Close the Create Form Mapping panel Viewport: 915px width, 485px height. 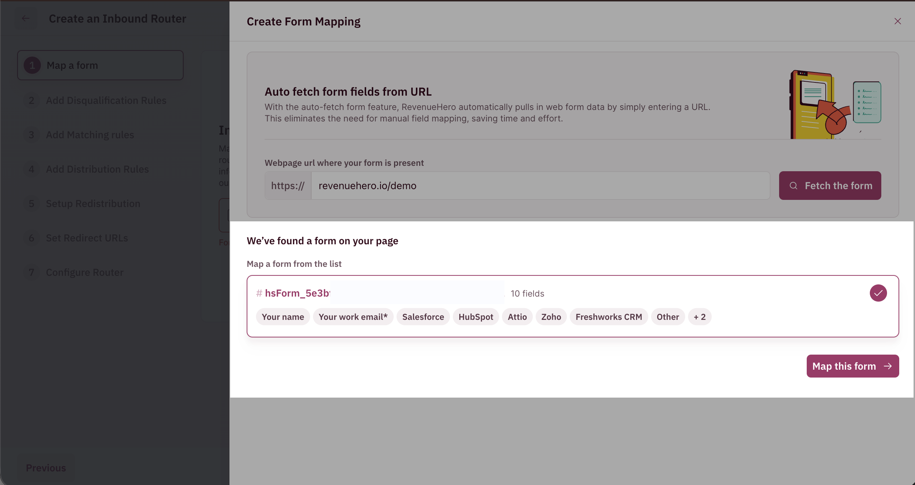(x=897, y=21)
